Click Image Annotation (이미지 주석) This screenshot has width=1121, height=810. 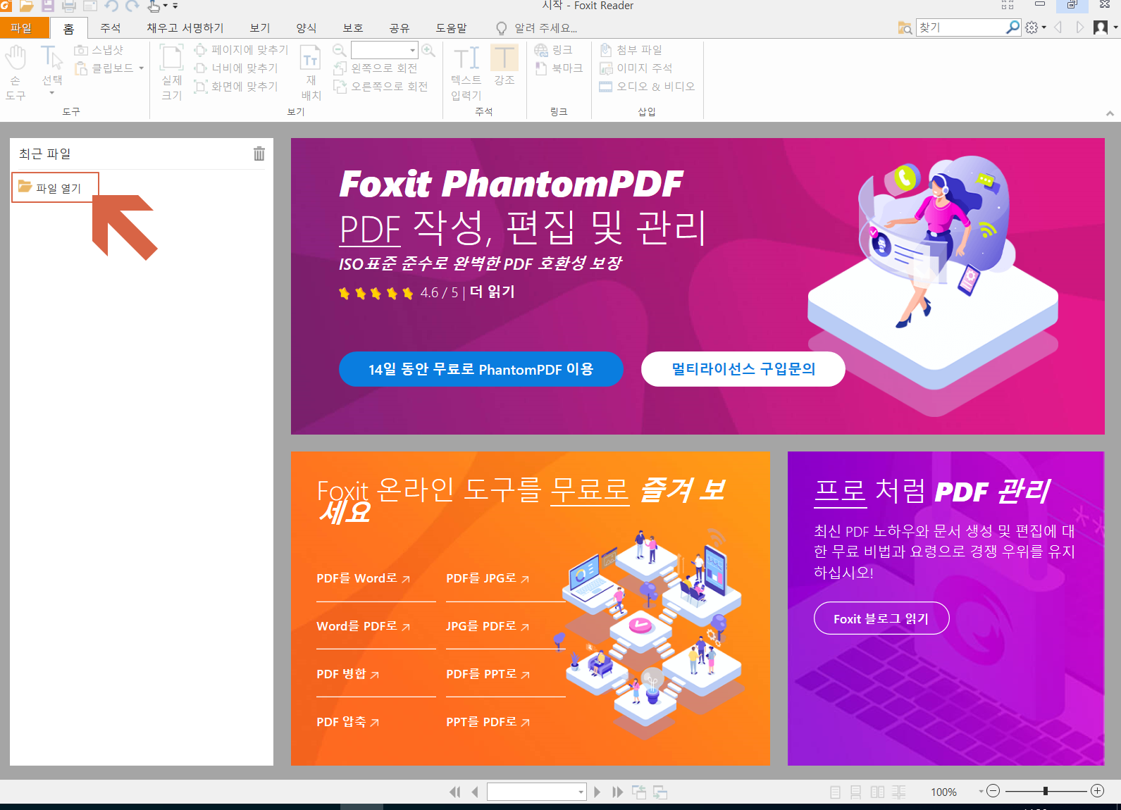pos(636,68)
